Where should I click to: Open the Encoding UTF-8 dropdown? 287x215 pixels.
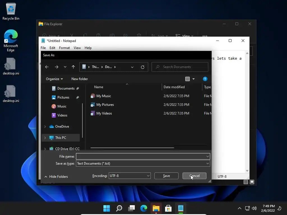coord(129,176)
